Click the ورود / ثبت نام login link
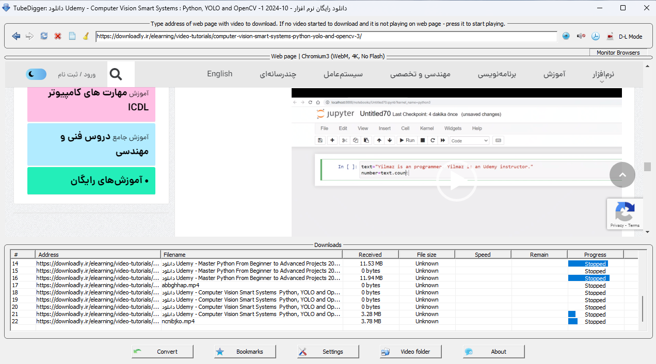Image resolution: width=656 pixels, height=364 pixels. [76, 75]
